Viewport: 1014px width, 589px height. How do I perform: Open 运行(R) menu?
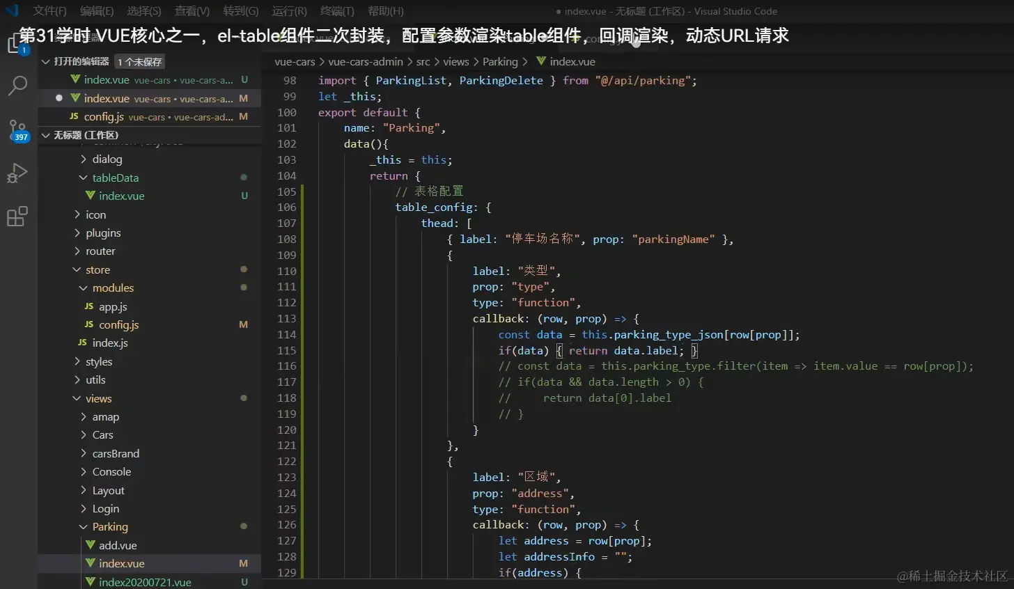click(x=289, y=11)
